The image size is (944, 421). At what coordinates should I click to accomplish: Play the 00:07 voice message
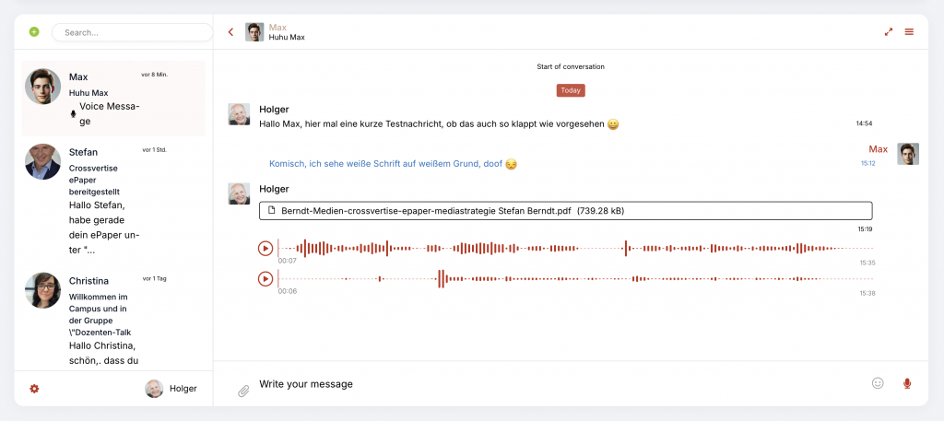(x=265, y=248)
